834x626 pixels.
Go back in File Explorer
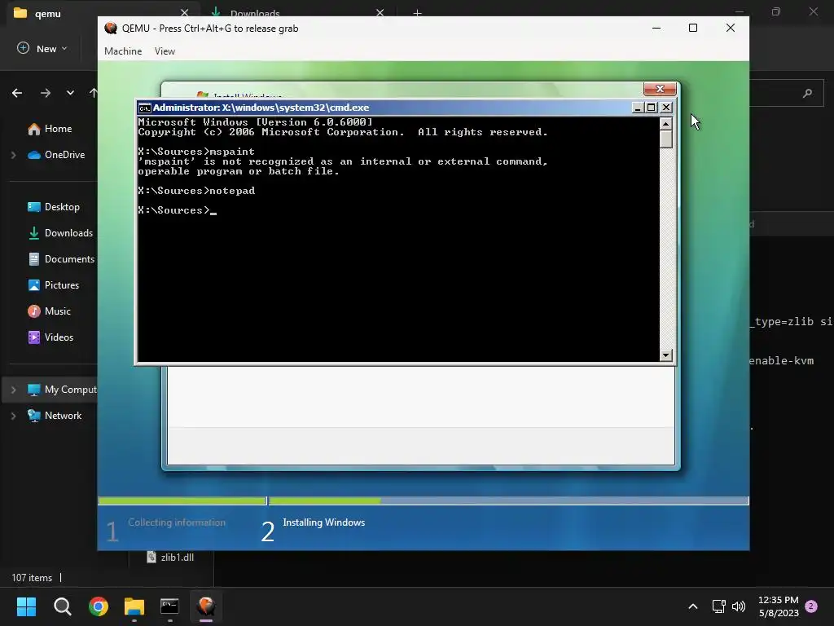[17, 93]
